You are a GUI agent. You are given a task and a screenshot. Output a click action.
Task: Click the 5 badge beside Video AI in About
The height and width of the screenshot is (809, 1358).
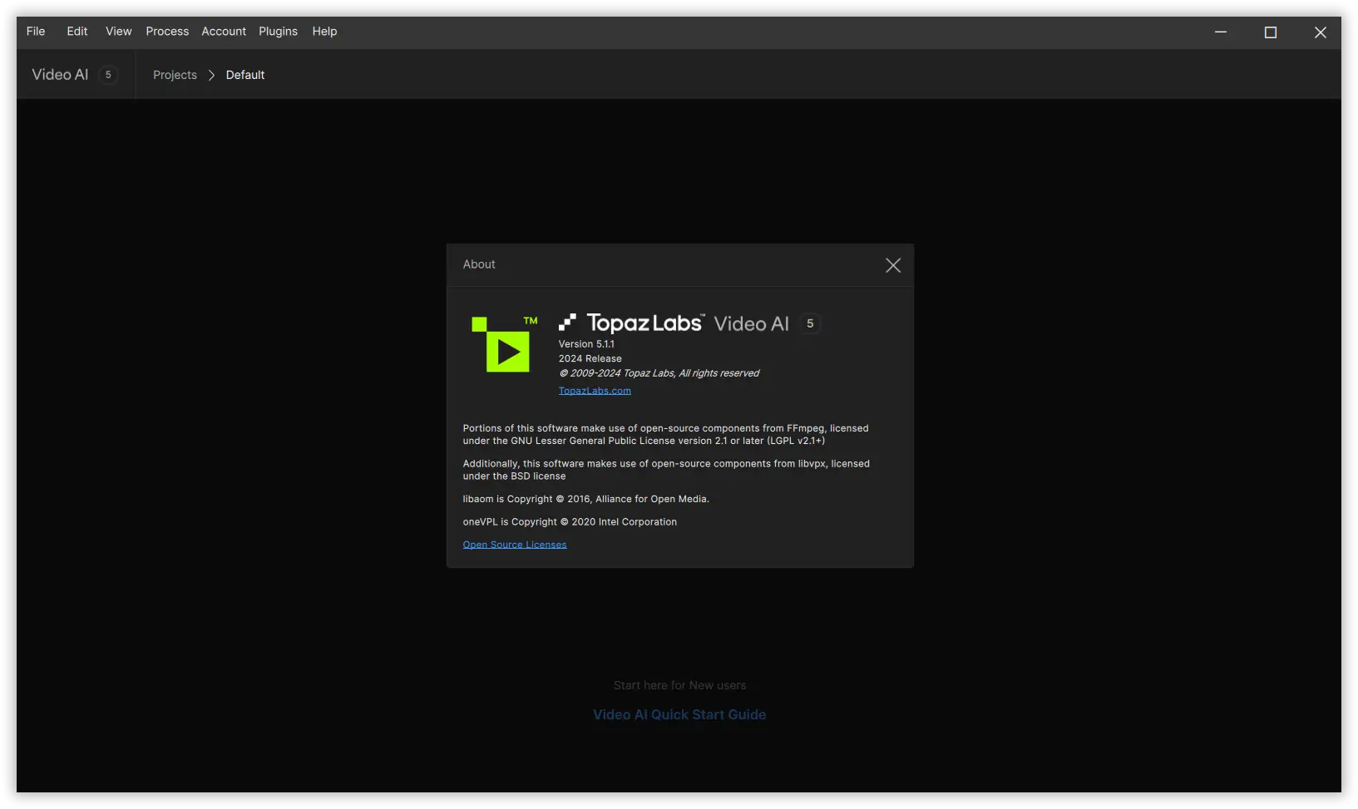coord(810,323)
